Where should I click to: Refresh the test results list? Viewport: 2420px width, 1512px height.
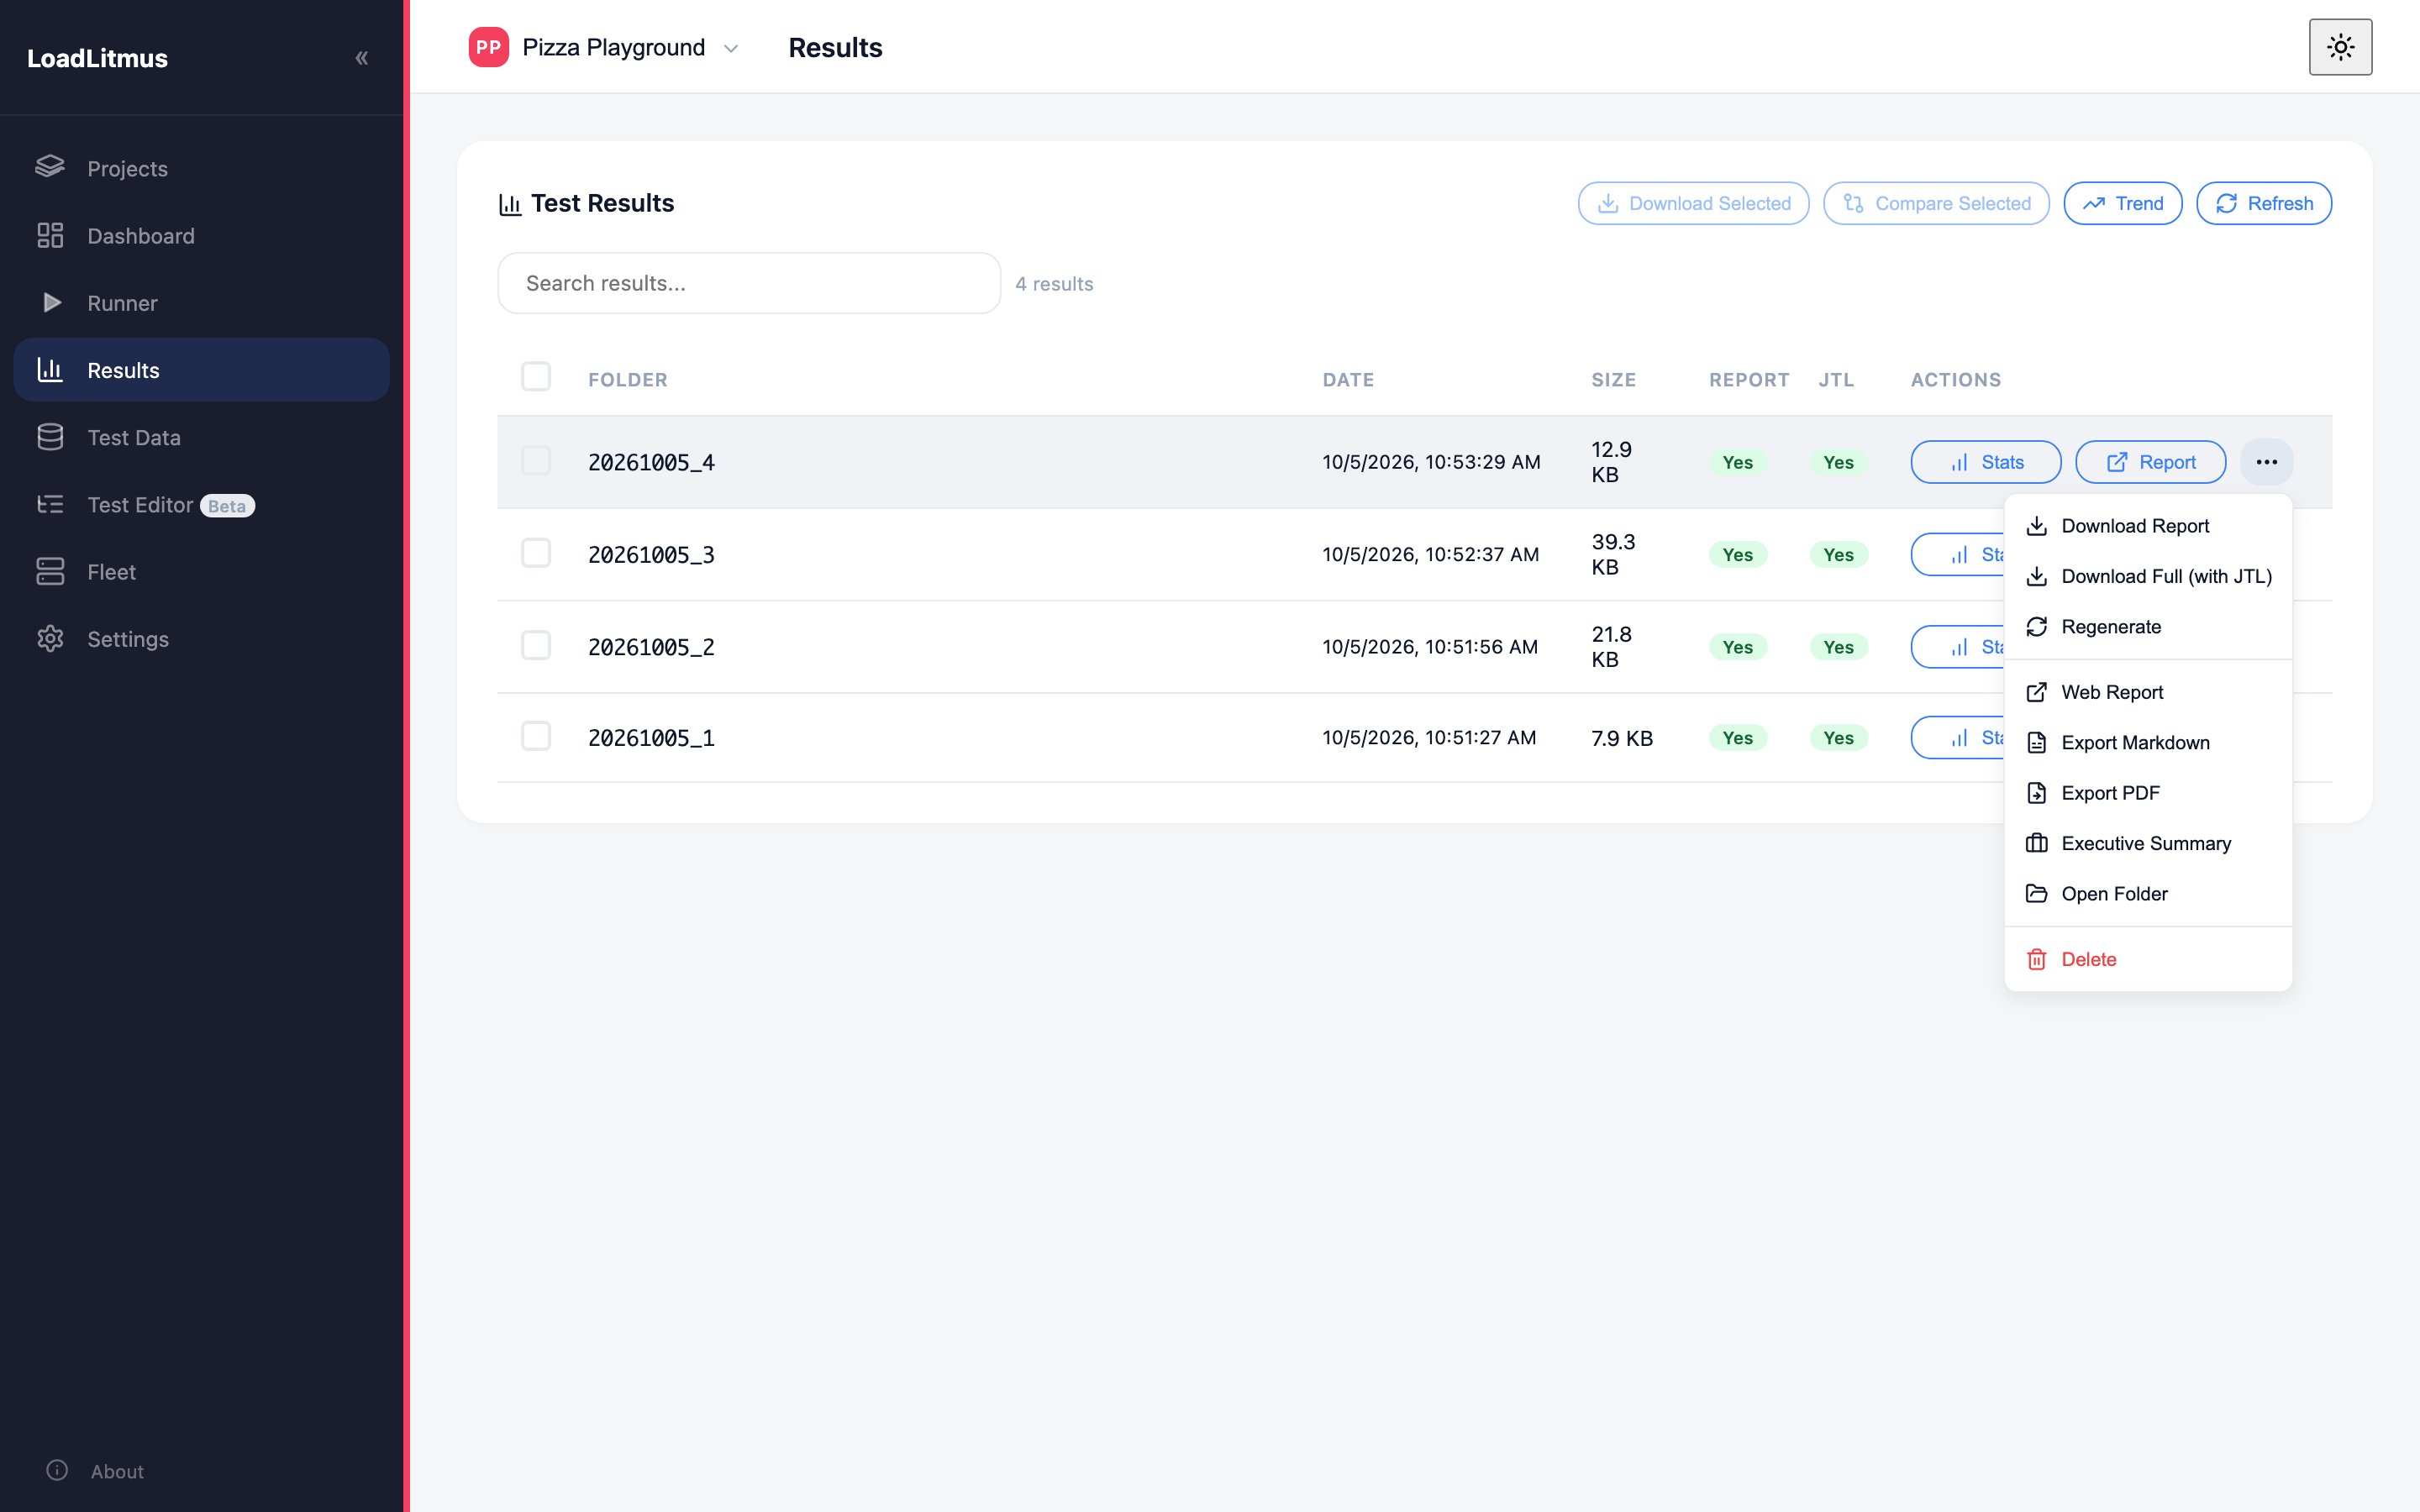[2264, 203]
